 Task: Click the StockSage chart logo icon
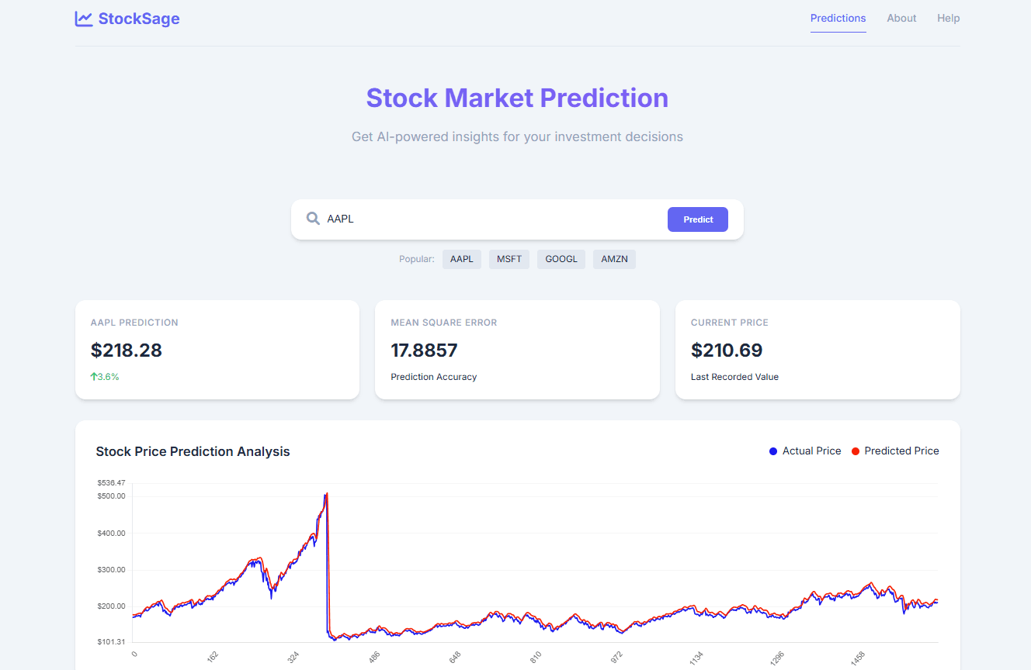point(84,19)
